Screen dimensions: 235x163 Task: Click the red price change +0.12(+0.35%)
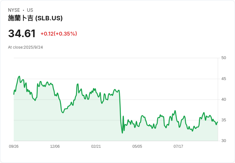coord(59,34)
